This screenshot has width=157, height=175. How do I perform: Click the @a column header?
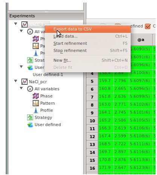[141, 40]
